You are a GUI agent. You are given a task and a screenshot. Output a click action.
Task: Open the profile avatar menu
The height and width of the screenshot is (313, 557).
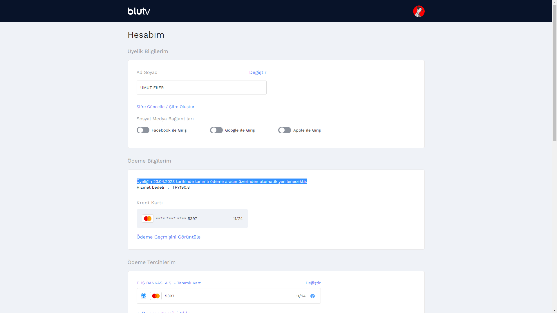point(419,11)
